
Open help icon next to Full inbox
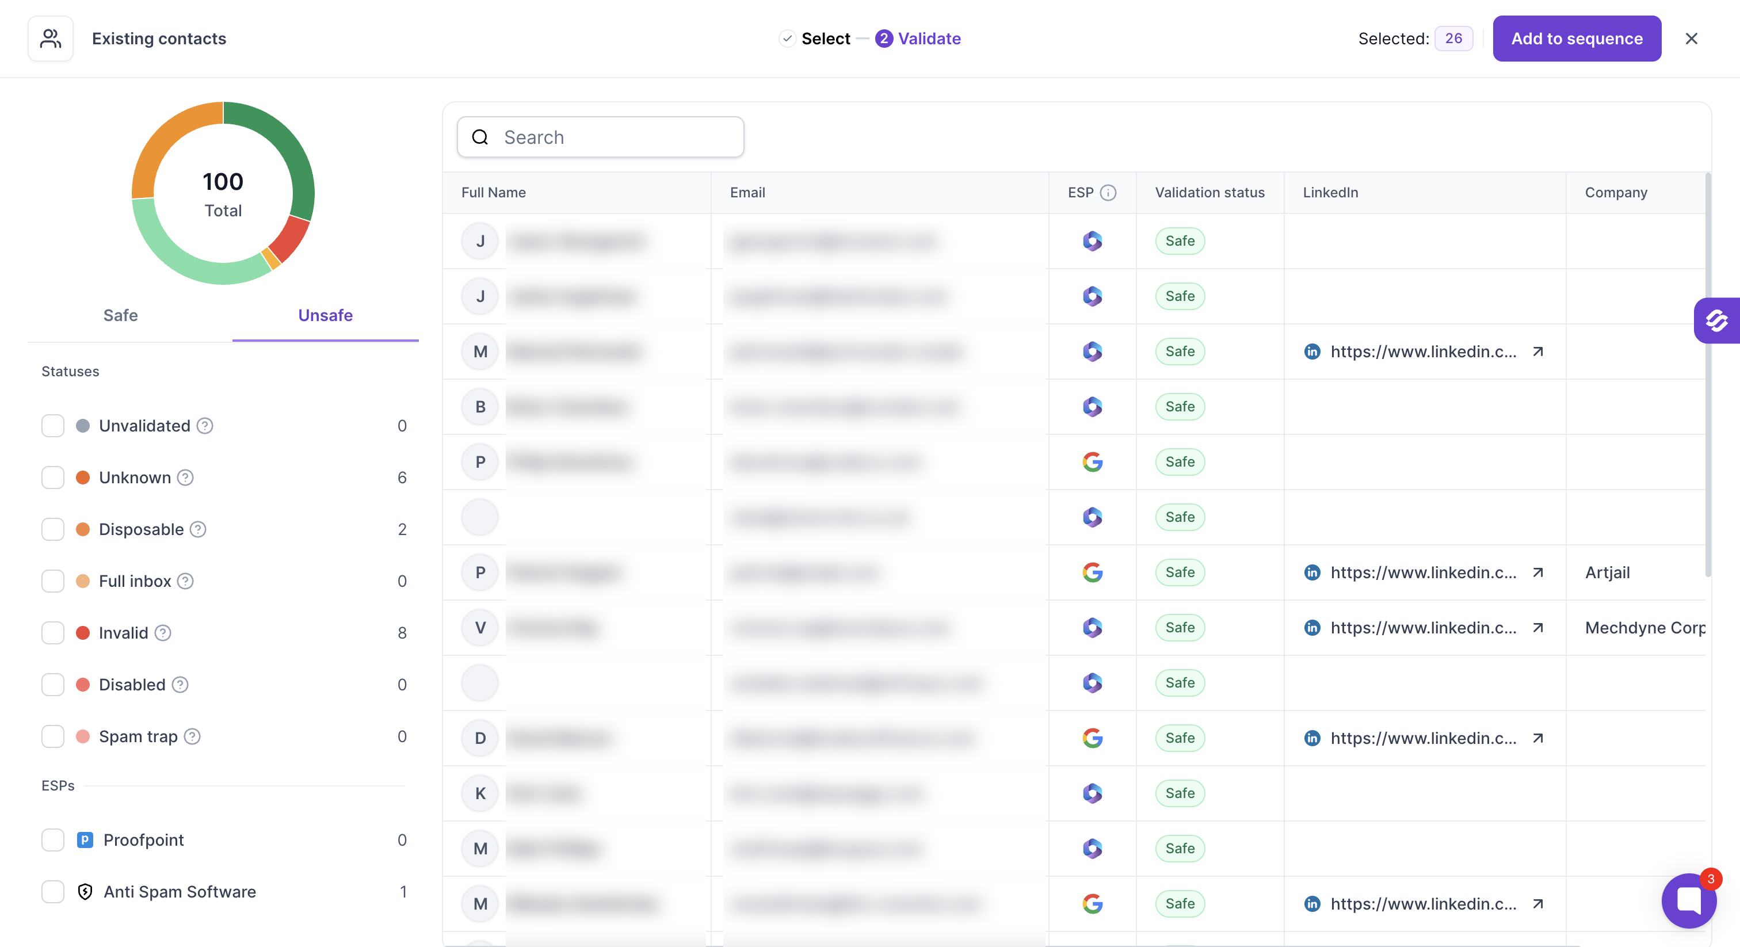(x=185, y=581)
